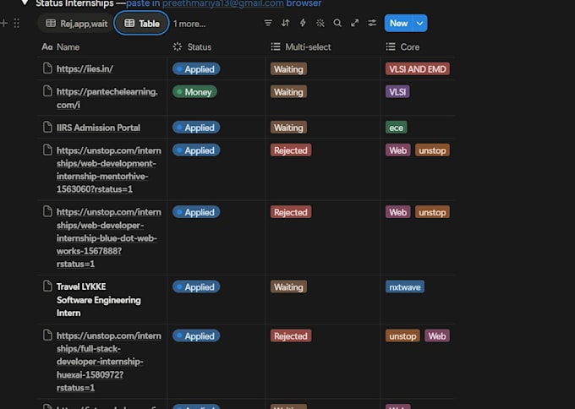
Task: Switch to the Rej,app,wait view tab
Action: (x=76, y=24)
